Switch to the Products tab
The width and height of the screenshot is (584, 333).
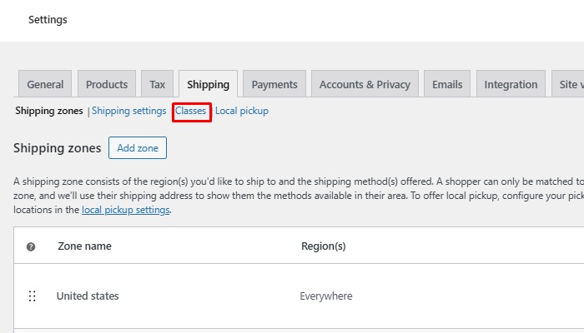(x=107, y=84)
